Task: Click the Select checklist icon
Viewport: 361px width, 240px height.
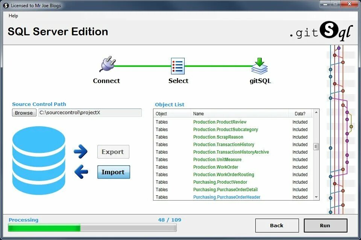Action: pos(178,66)
